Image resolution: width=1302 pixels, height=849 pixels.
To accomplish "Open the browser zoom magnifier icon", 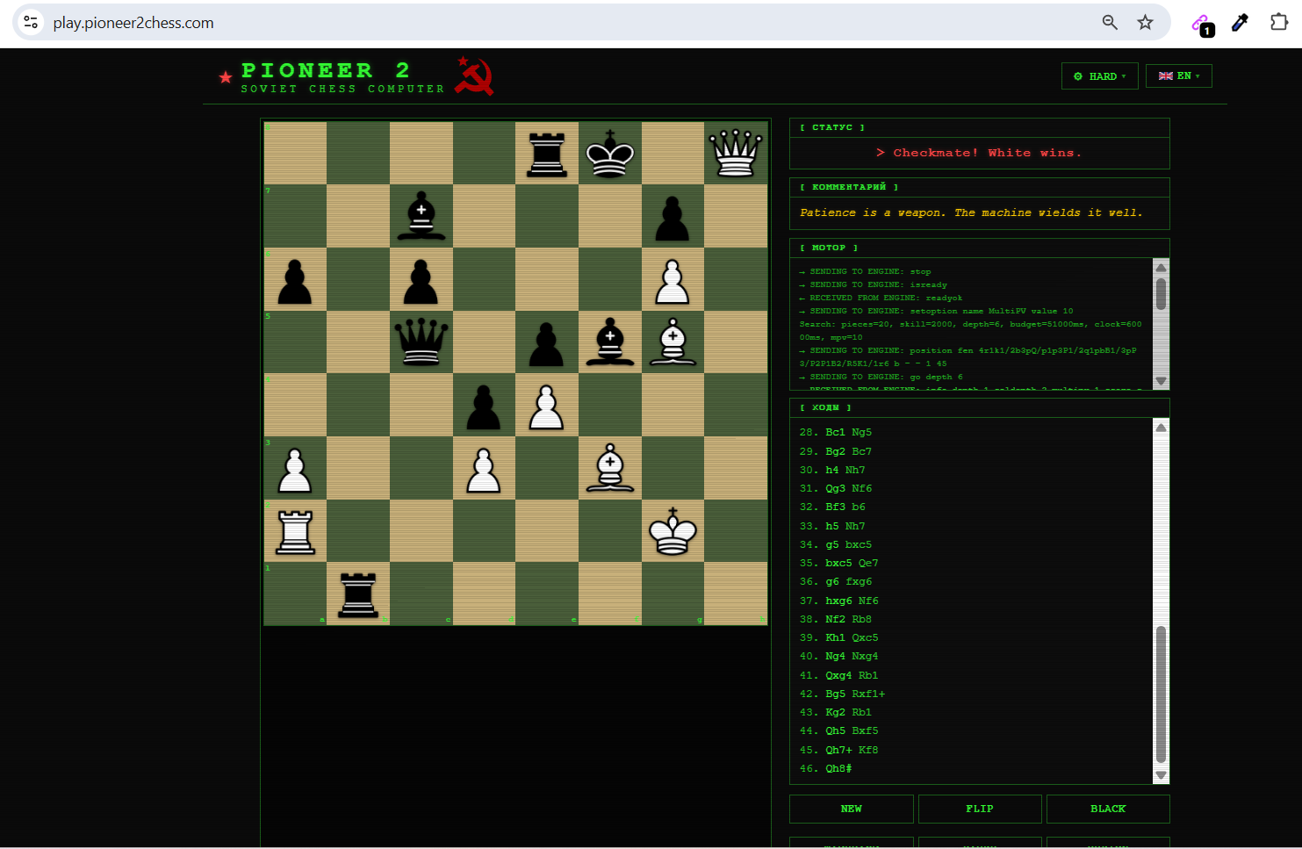I will 1110,23.
